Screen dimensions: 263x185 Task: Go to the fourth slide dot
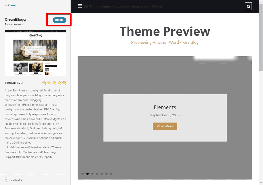pos(97,174)
